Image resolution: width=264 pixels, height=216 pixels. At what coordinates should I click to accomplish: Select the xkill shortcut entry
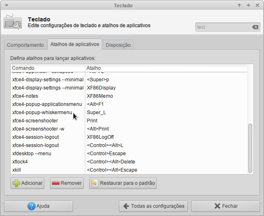click(129, 170)
